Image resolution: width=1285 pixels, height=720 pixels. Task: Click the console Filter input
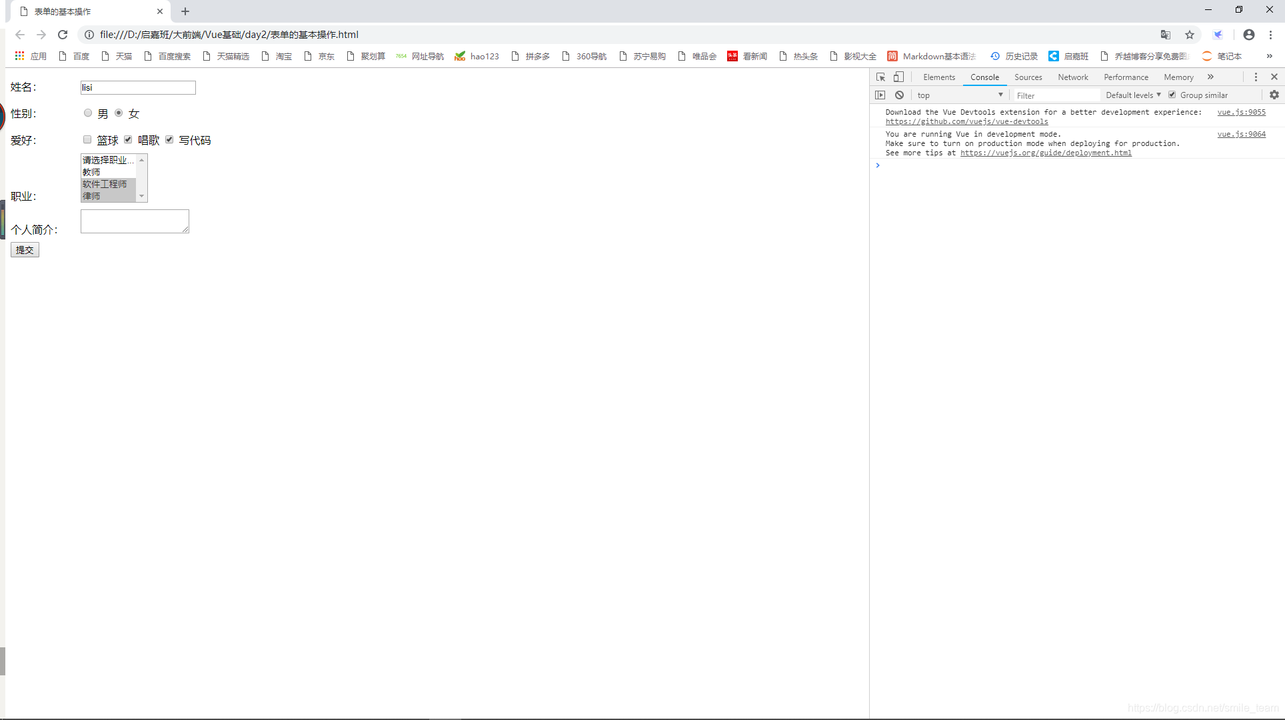point(1056,95)
